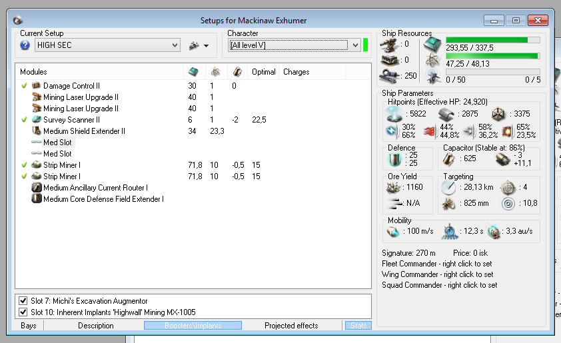Click the align time icon 12,3 s

pos(450,231)
